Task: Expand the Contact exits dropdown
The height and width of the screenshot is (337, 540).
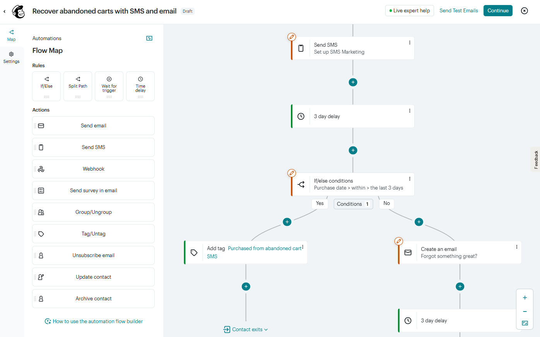Action: (246, 329)
